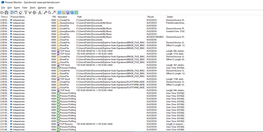Open the Tools menu
263x132 pixels.
pyautogui.click(x=33, y=8)
